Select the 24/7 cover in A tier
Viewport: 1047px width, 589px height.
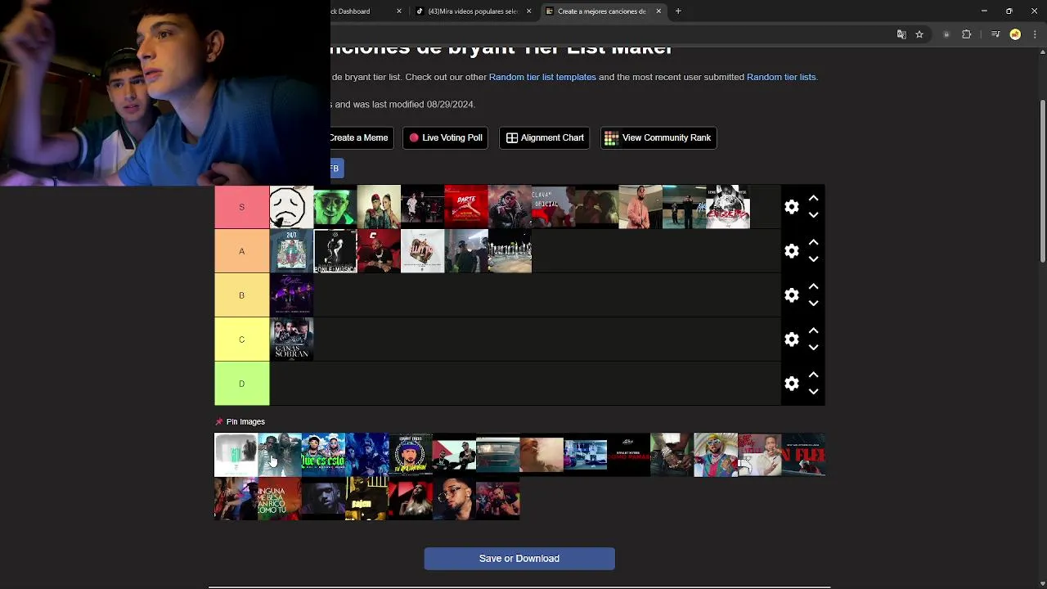pos(291,251)
